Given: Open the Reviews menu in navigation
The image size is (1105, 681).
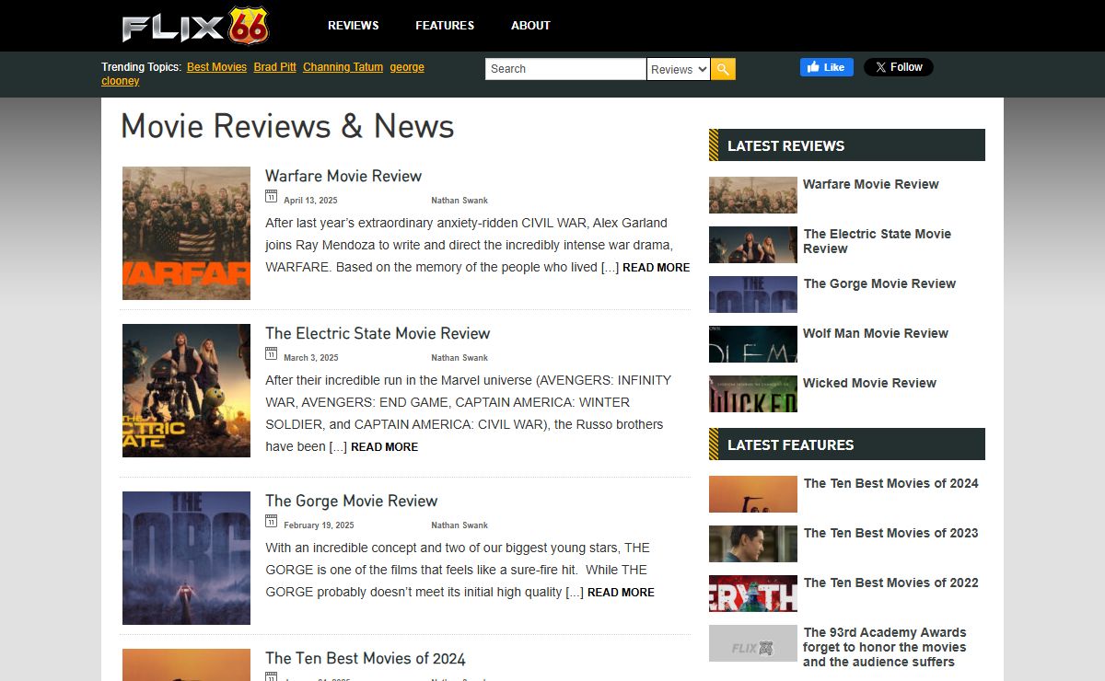Looking at the screenshot, I should [354, 26].
